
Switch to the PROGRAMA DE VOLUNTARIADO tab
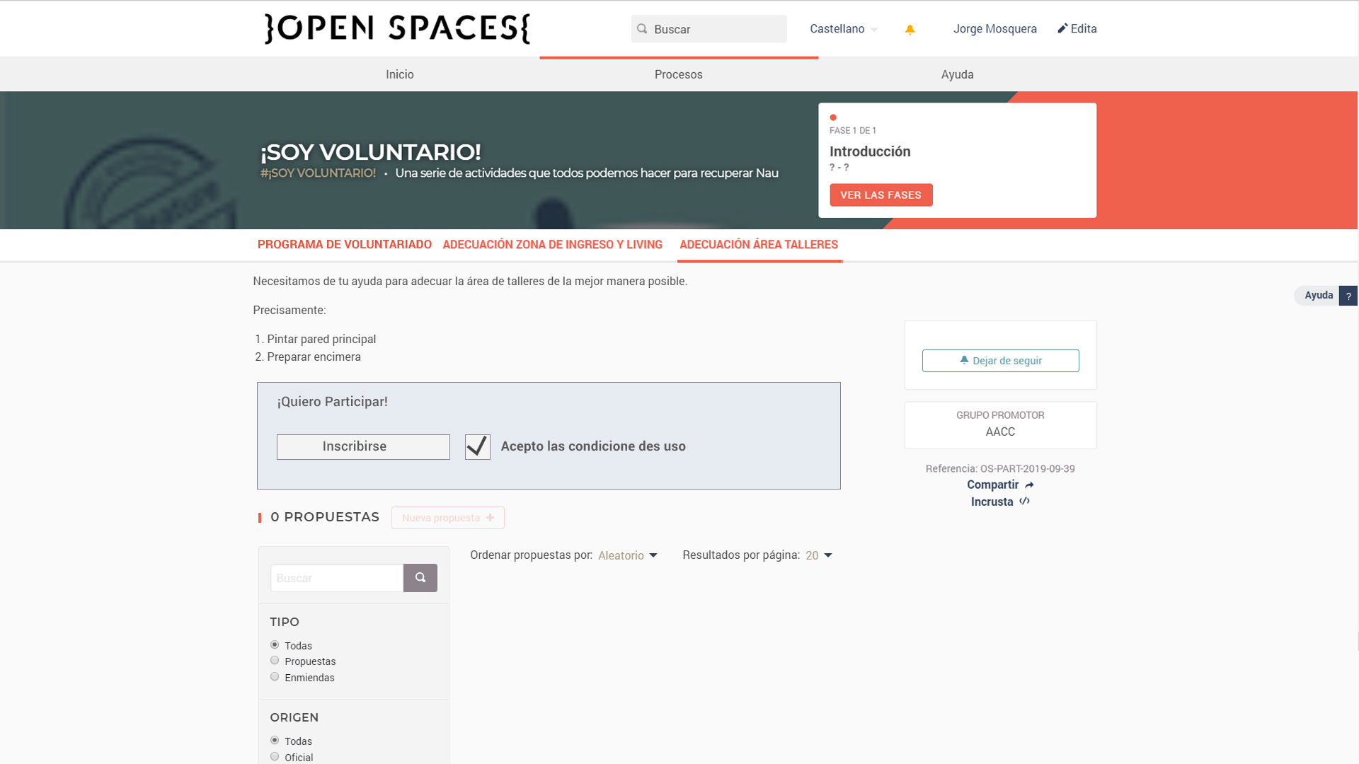[343, 244]
